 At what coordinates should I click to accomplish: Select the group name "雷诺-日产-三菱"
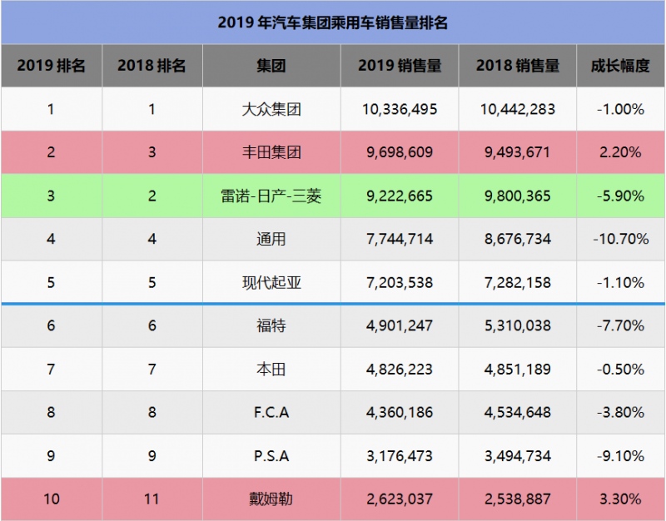271,196
